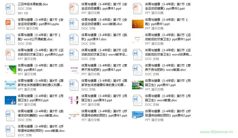Click the Word icon of 三四年级体育教案.doc

pos(10,9)
